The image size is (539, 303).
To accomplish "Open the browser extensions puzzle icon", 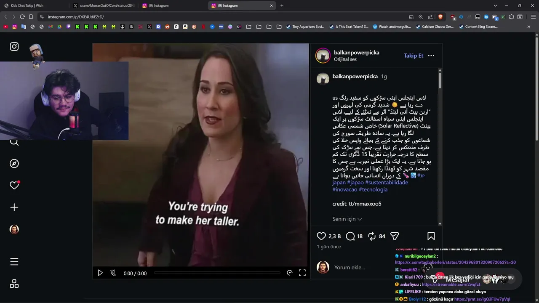I will [512, 17].
